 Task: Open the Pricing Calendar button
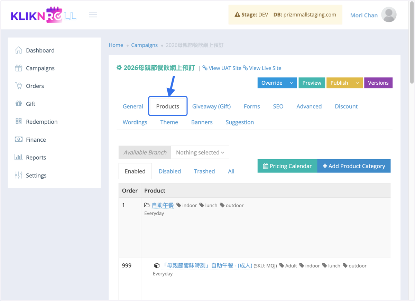(287, 166)
